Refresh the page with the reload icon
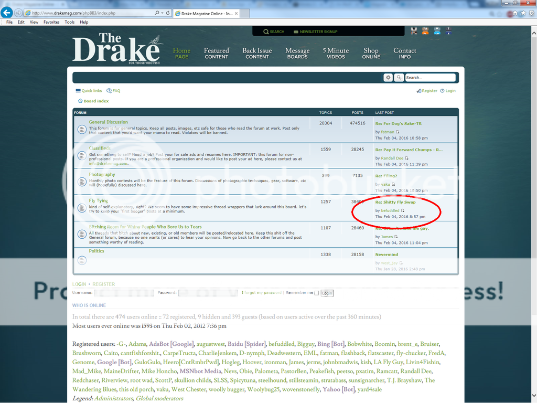This screenshot has height=403, width=537. coord(168,13)
